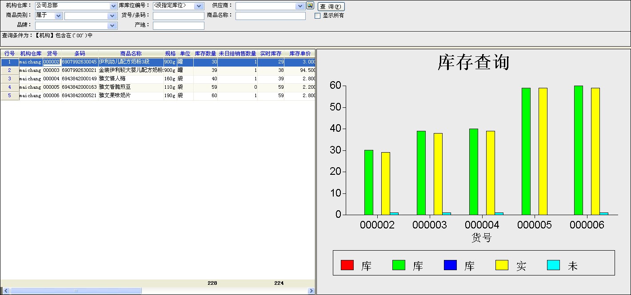Open the 属于 category operator dropdown
Viewport: 631px width, 295px height.
(x=59, y=16)
